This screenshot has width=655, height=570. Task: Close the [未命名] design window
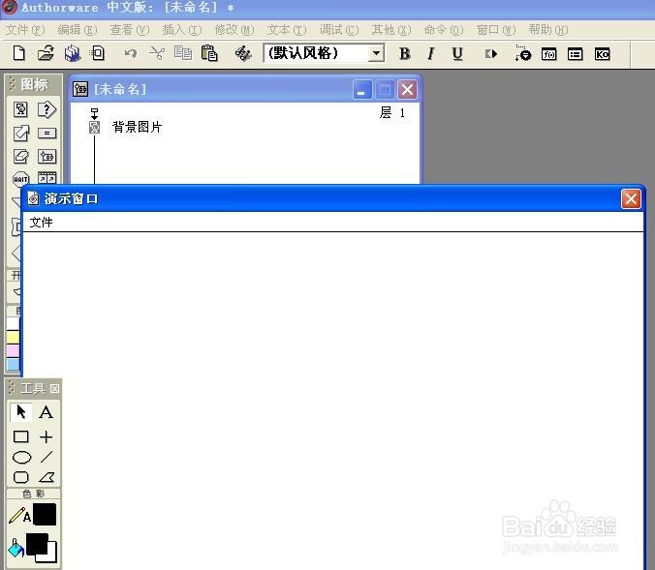(x=407, y=89)
